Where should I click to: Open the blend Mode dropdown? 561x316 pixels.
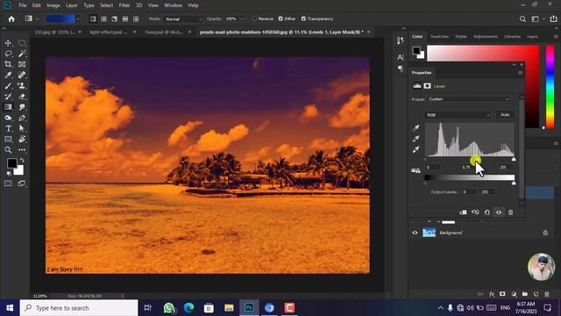(x=183, y=19)
